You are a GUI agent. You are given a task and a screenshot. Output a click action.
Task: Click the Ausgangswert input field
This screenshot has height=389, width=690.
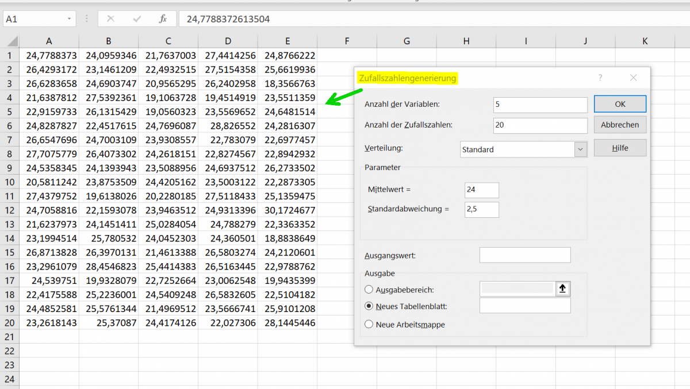point(525,255)
